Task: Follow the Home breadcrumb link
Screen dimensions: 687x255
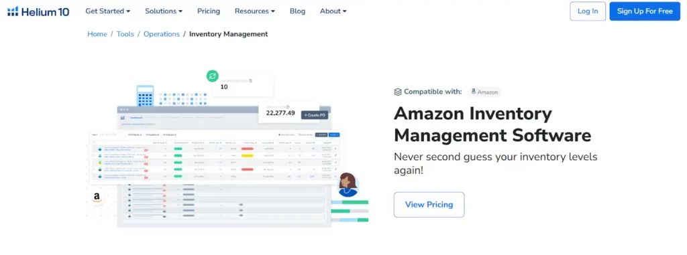Action: point(97,33)
